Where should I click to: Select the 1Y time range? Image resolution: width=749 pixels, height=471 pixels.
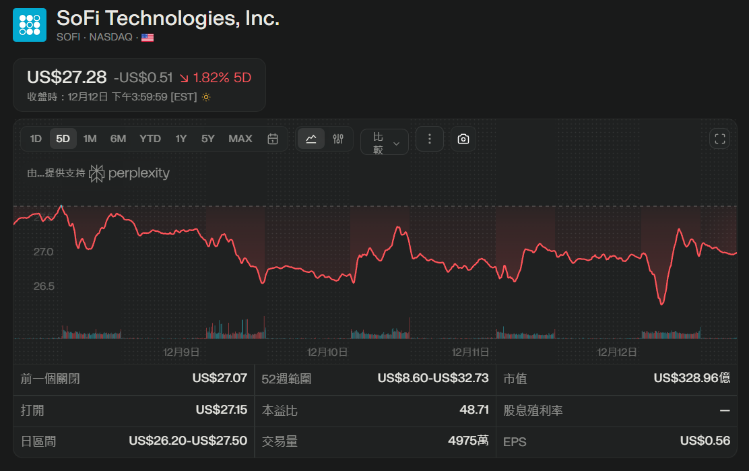point(181,139)
